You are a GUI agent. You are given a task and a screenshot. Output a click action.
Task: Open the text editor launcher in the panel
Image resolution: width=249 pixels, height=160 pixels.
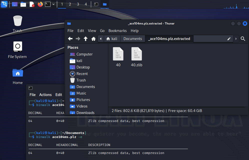pos(32,4)
